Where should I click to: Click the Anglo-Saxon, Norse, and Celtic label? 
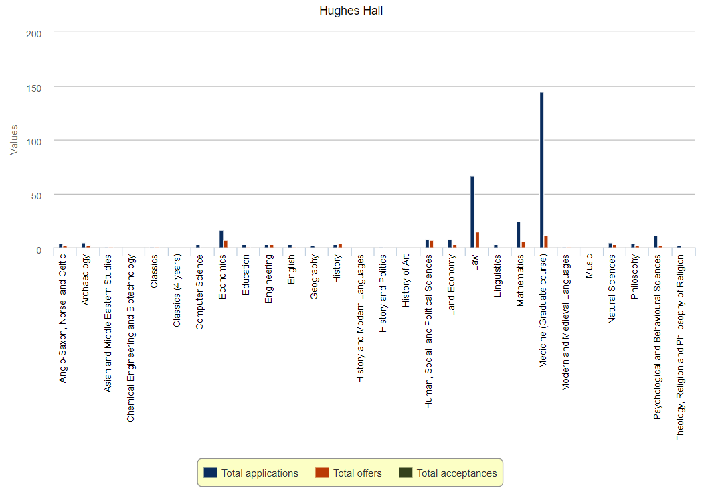(x=63, y=319)
